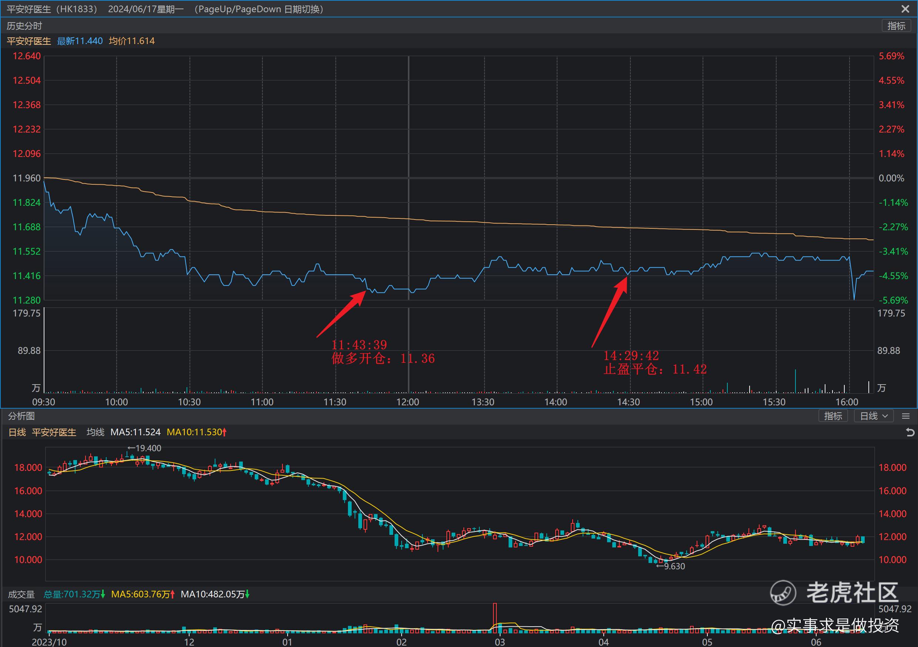Viewport: 918px width, 647px height.
Task: Click the 09:30 time axis label
Action: pos(44,402)
